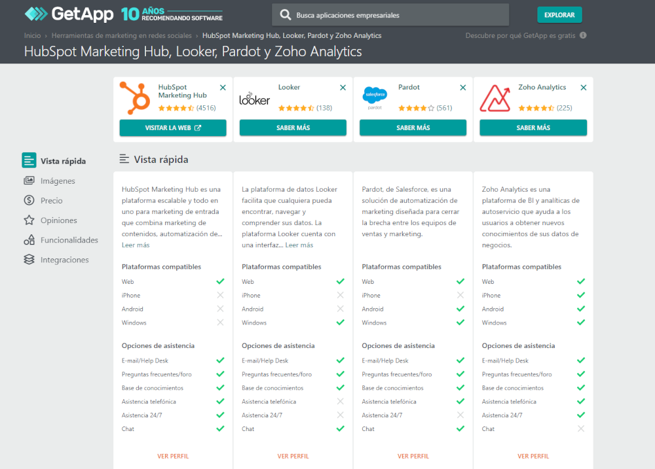Click Zoho Analytics Chat cross mark
The width and height of the screenshot is (655, 469).
pyautogui.click(x=580, y=428)
